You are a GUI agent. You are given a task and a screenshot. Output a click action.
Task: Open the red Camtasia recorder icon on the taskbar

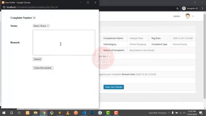tap(116, 113)
